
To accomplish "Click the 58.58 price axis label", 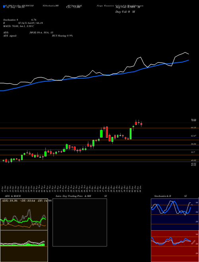I will click(x=193, y=144).
